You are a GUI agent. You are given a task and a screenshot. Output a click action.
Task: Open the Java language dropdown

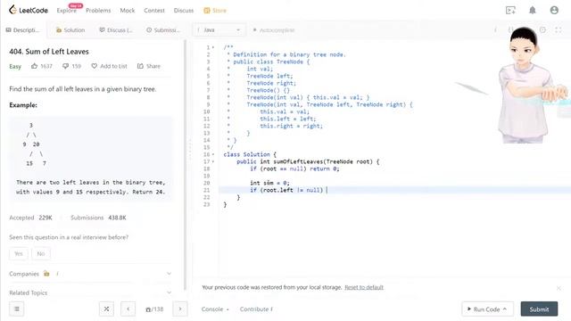pos(219,29)
